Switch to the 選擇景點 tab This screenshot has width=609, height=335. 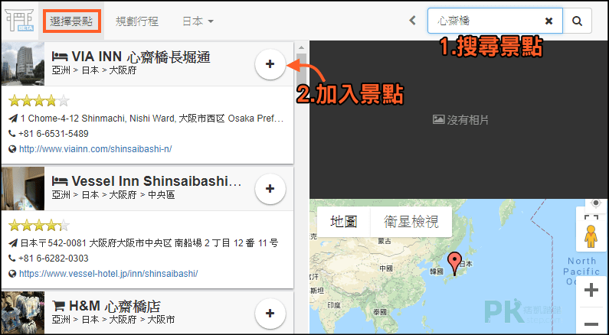[71, 21]
